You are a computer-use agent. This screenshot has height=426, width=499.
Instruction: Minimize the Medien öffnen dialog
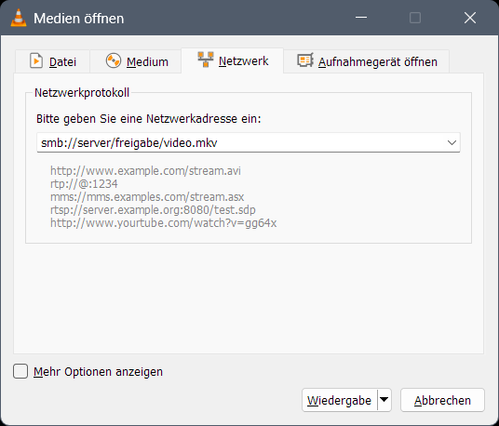coord(361,18)
